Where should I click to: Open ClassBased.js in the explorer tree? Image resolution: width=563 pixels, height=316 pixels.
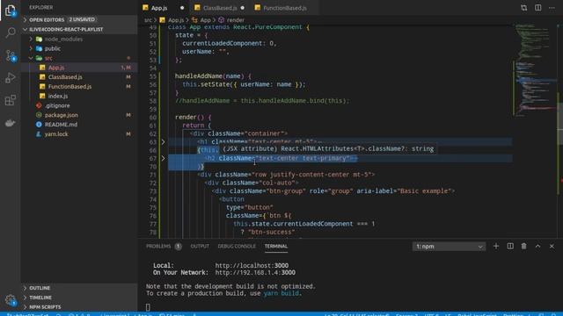(x=79, y=77)
